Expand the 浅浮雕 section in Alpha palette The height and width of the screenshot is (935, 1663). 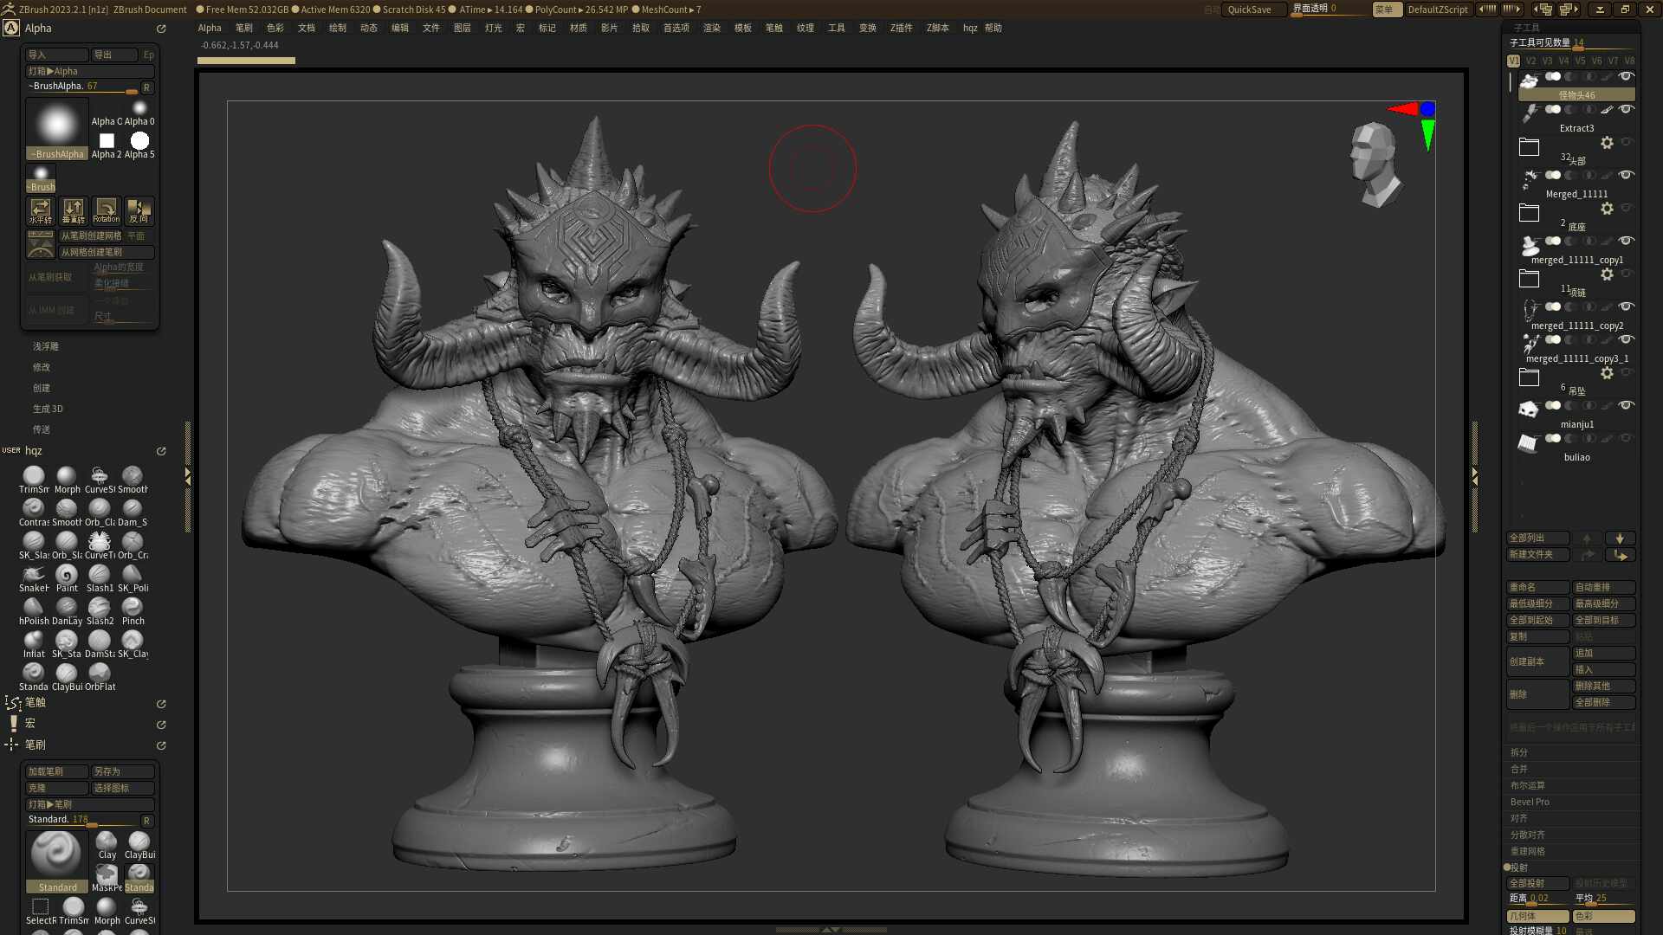click(46, 346)
